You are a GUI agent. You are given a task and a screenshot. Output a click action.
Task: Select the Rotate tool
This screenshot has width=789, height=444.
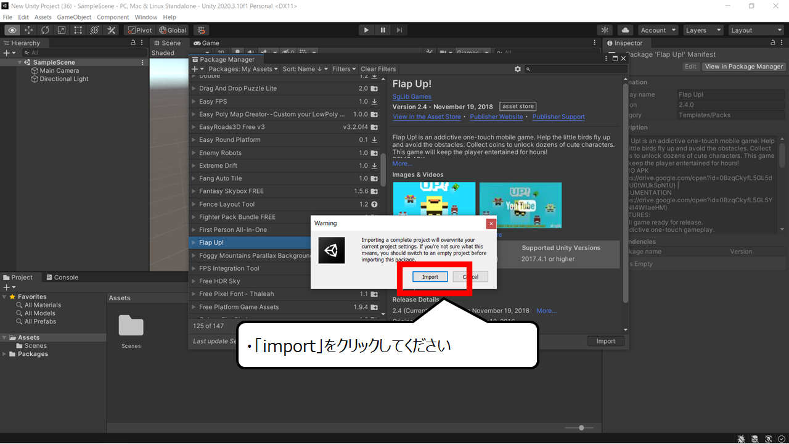(45, 30)
